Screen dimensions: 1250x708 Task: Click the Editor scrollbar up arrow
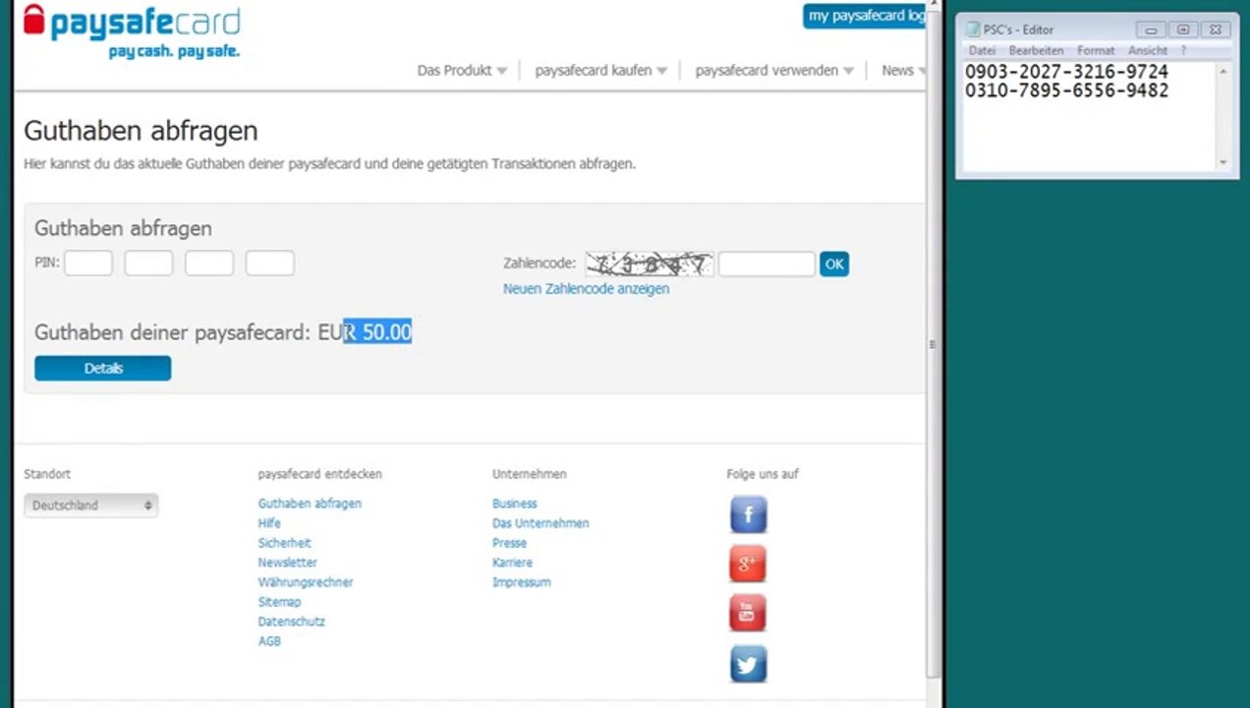pyautogui.click(x=1223, y=72)
